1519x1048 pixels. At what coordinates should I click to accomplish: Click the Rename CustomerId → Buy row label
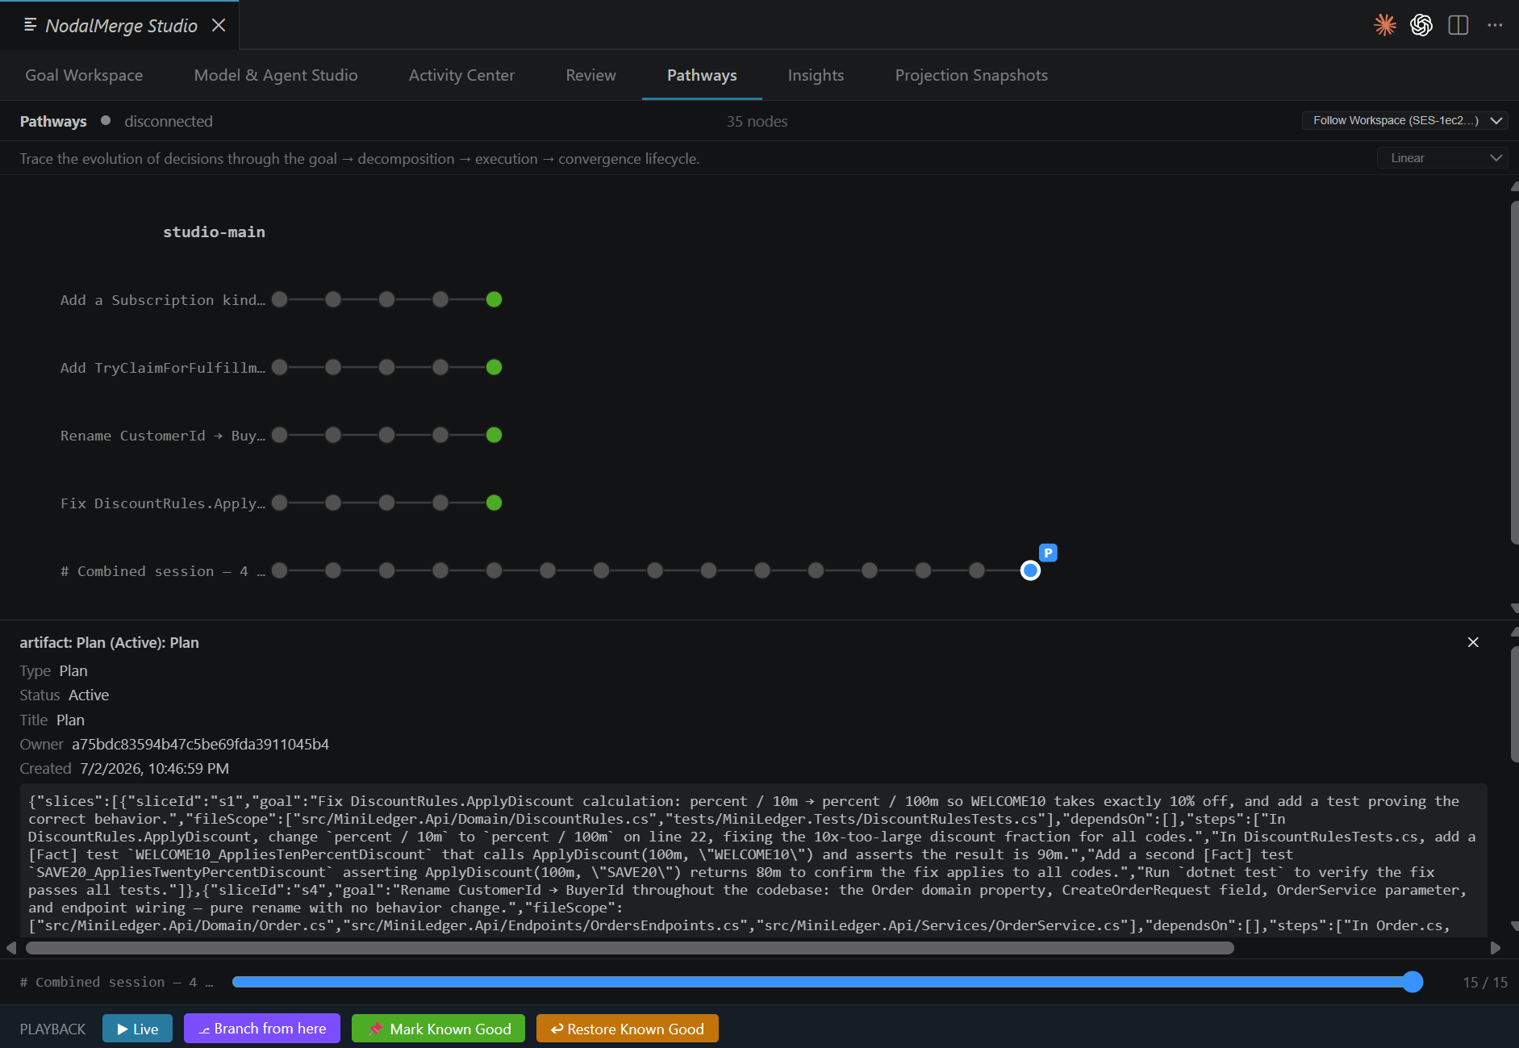coord(163,436)
